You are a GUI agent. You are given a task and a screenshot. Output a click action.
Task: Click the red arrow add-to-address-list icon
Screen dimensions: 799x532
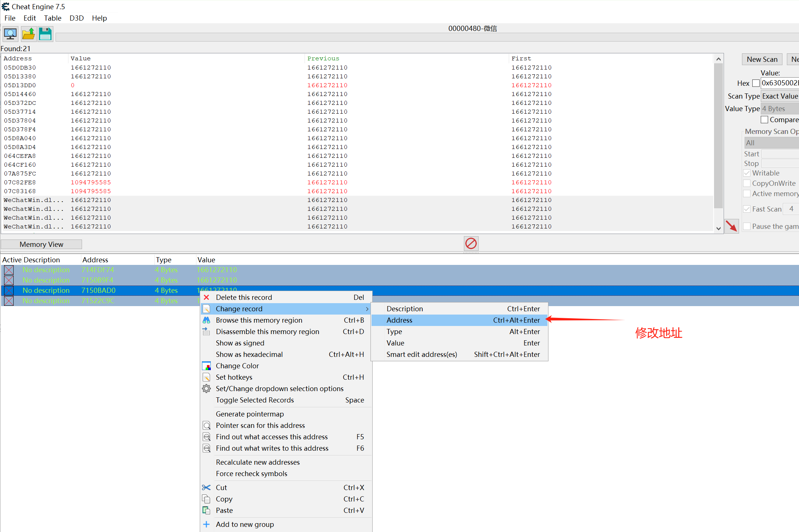tap(731, 226)
